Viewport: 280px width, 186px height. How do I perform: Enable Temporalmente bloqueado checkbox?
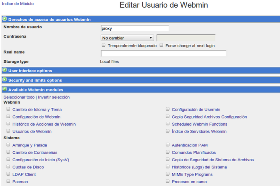pyautogui.click(x=103, y=45)
